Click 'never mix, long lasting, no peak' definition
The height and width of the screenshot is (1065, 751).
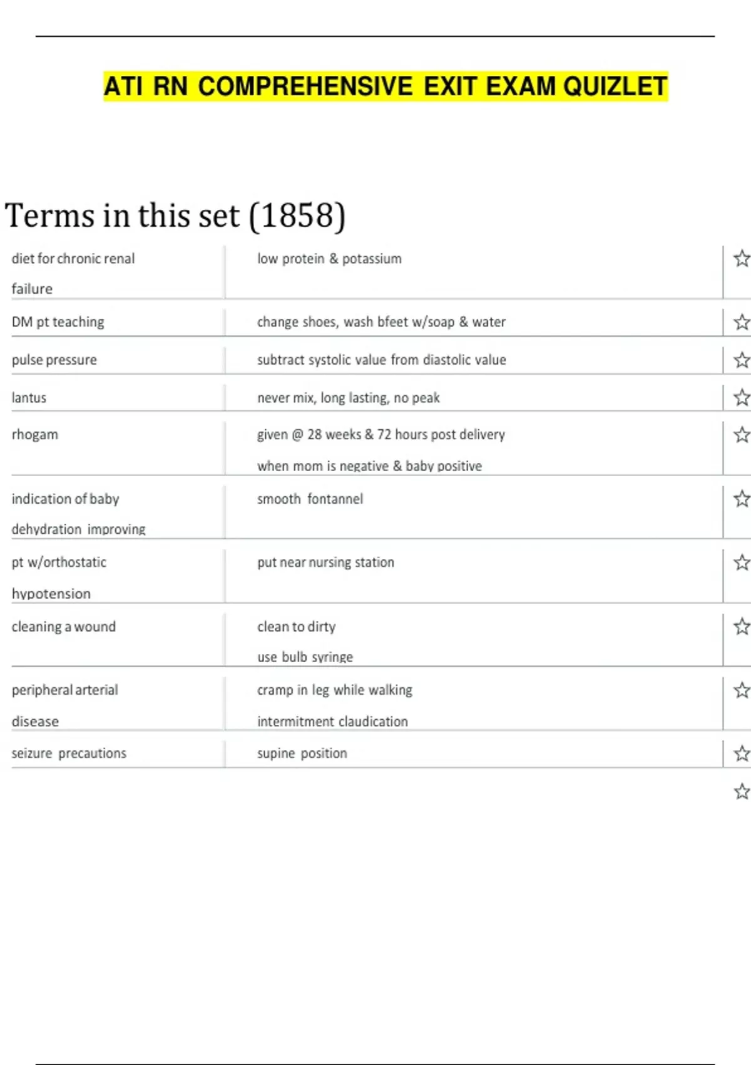click(x=348, y=398)
